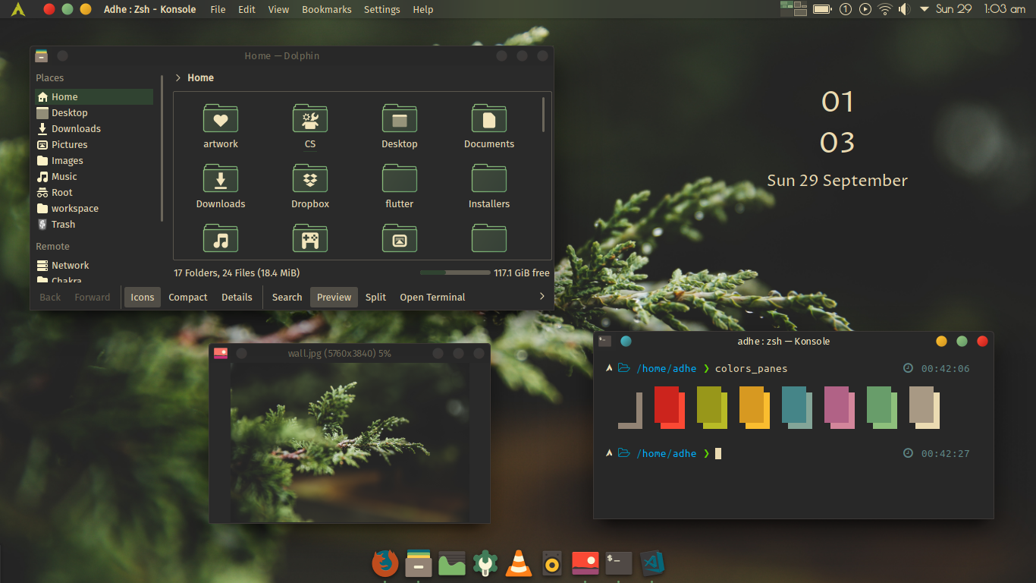Screen dimensions: 1036x583
Task: Open the Edit menu in top bar
Action: click(x=246, y=9)
